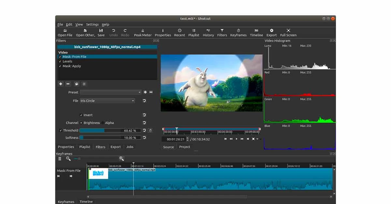Click the Full Screen button
This screenshot has width=391, height=204.
(288, 32)
